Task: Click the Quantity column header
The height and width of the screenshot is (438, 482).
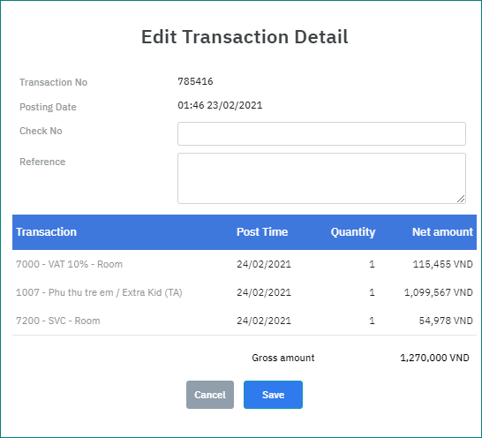Action: (353, 232)
